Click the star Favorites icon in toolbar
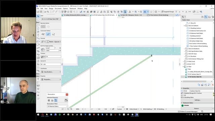The height and width of the screenshot is (121, 215). 68,12
